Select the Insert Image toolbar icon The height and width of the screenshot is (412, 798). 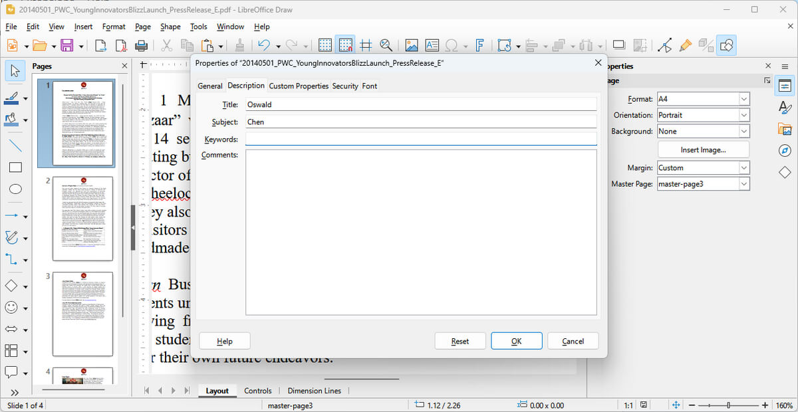point(412,45)
